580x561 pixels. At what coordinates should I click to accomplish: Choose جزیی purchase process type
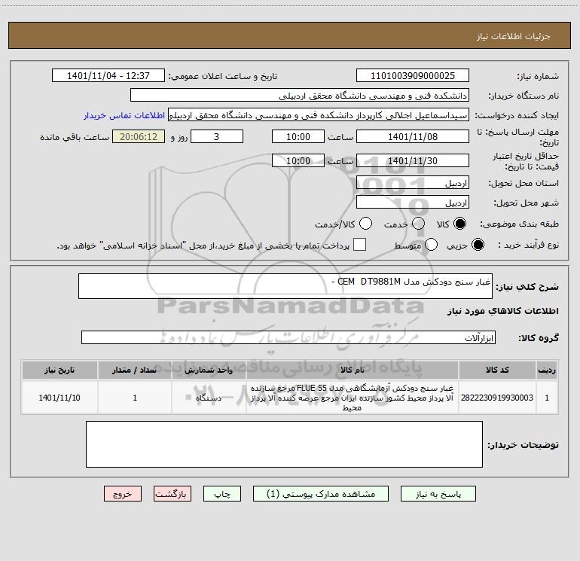[x=478, y=245]
